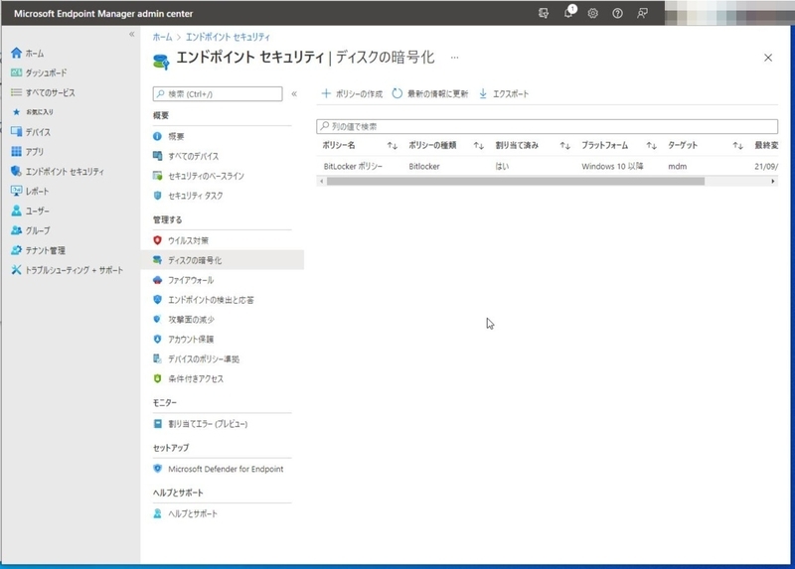Open アカウント保護 menu item

click(x=191, y=340)
